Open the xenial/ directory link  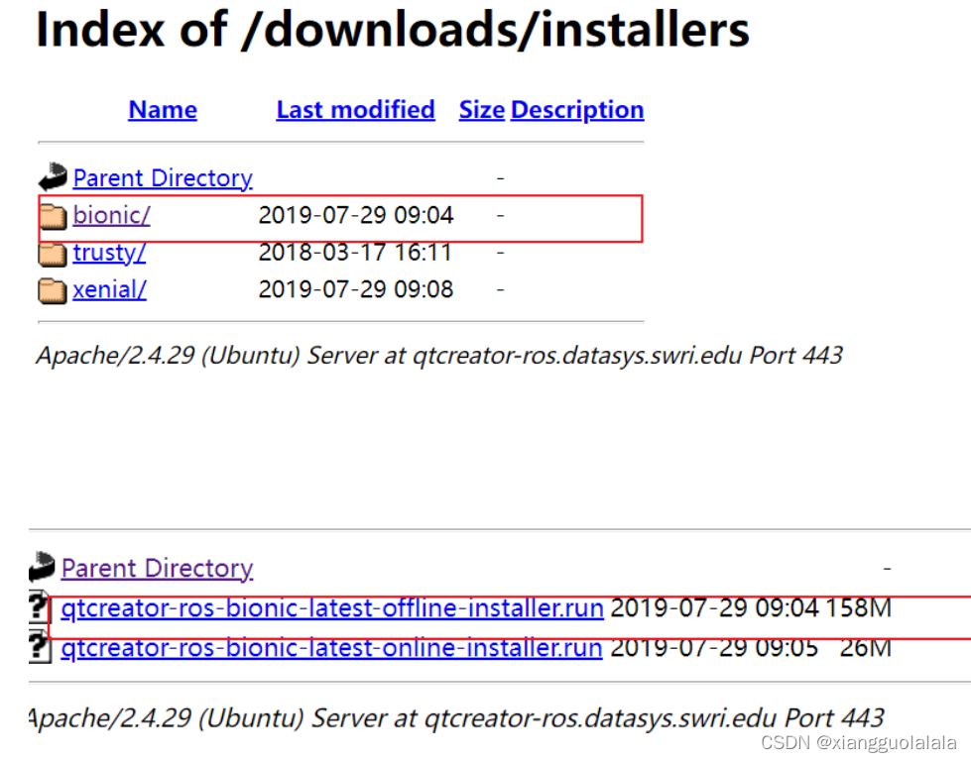(x=108, y=289)
